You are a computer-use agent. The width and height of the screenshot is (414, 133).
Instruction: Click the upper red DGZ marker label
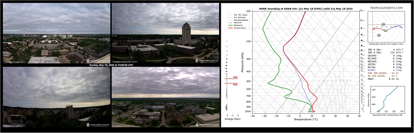tap(235, 77)
